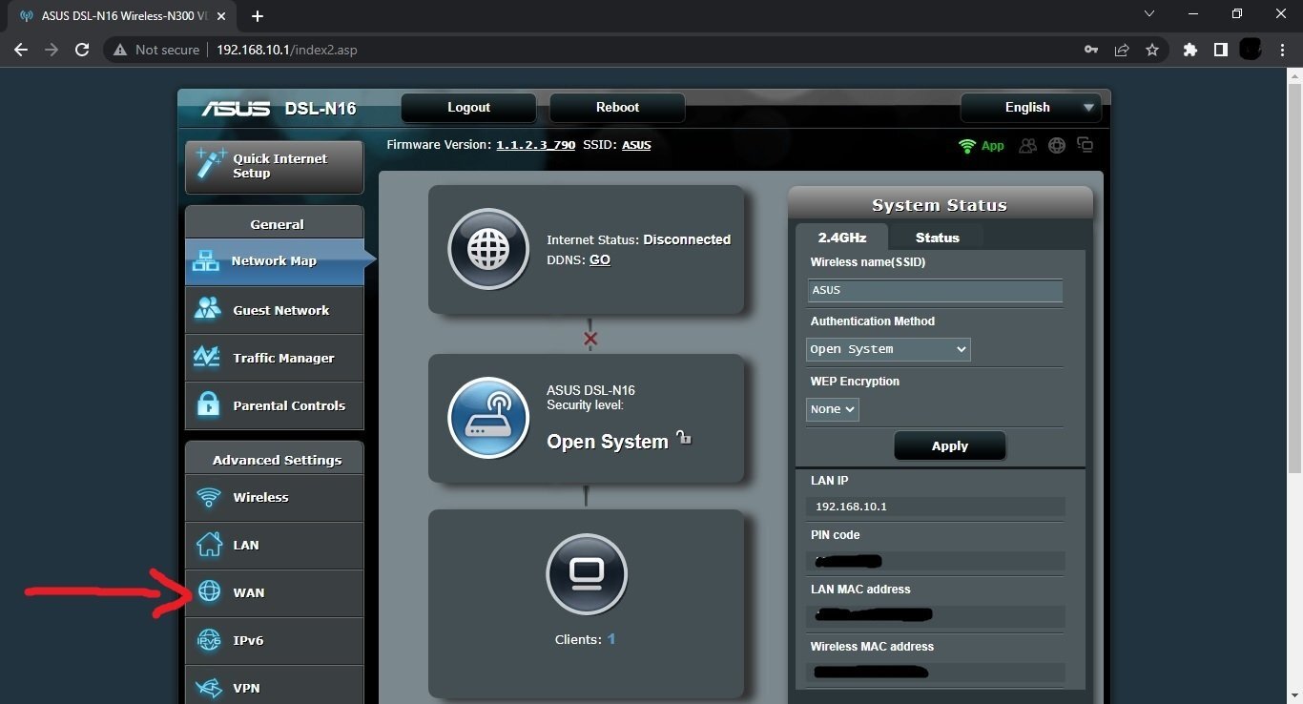The height and width of the screenshot is (704, 1303).
Task: Open LAN advanced settings
Action: coord(274,545)
